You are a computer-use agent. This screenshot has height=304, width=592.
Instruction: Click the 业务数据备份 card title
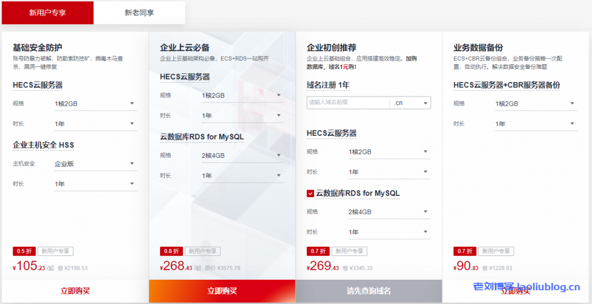[478, 48]
